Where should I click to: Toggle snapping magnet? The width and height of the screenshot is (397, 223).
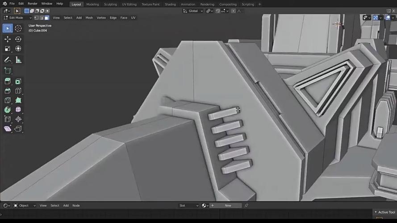click(x=217, y=11)
